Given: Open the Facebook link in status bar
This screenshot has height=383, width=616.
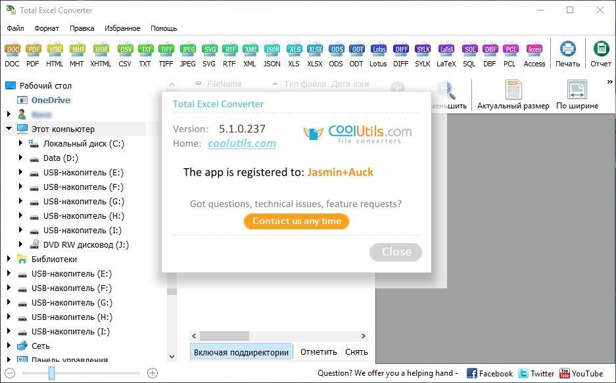Looking at the screenshot, I should point(490,373).
